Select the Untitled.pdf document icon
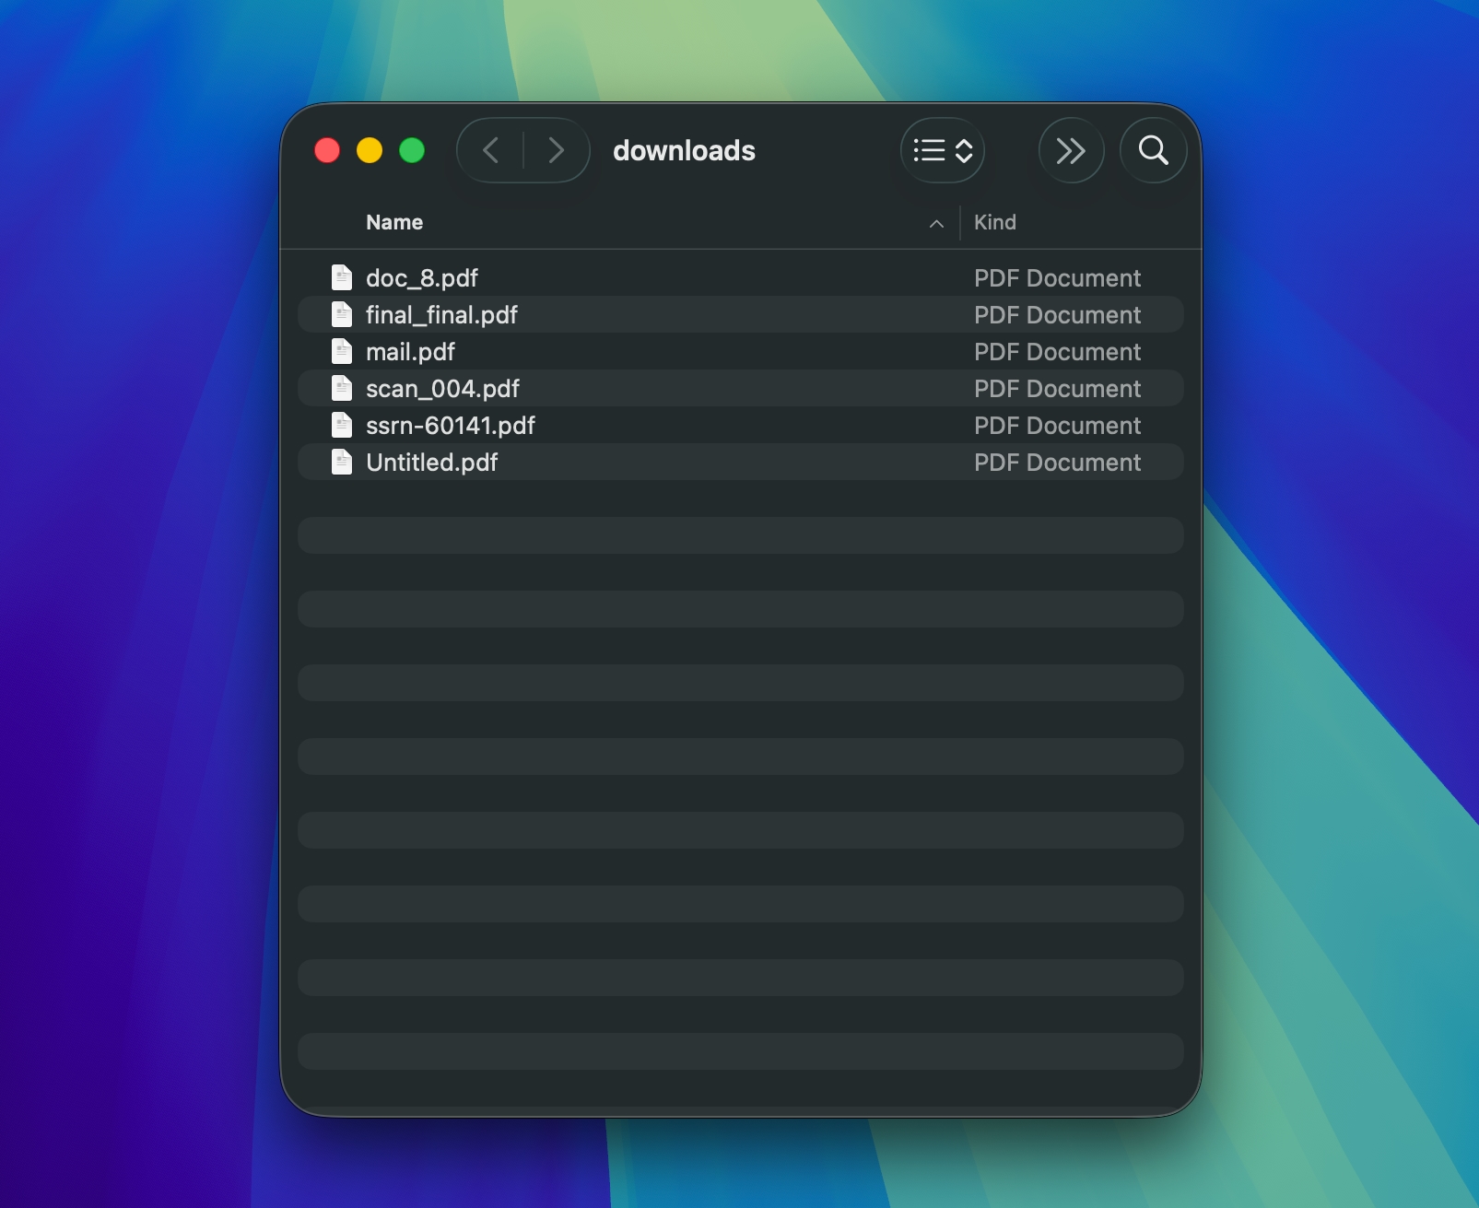This screenshot has height=1208, width=1479. tap(342, 462)
